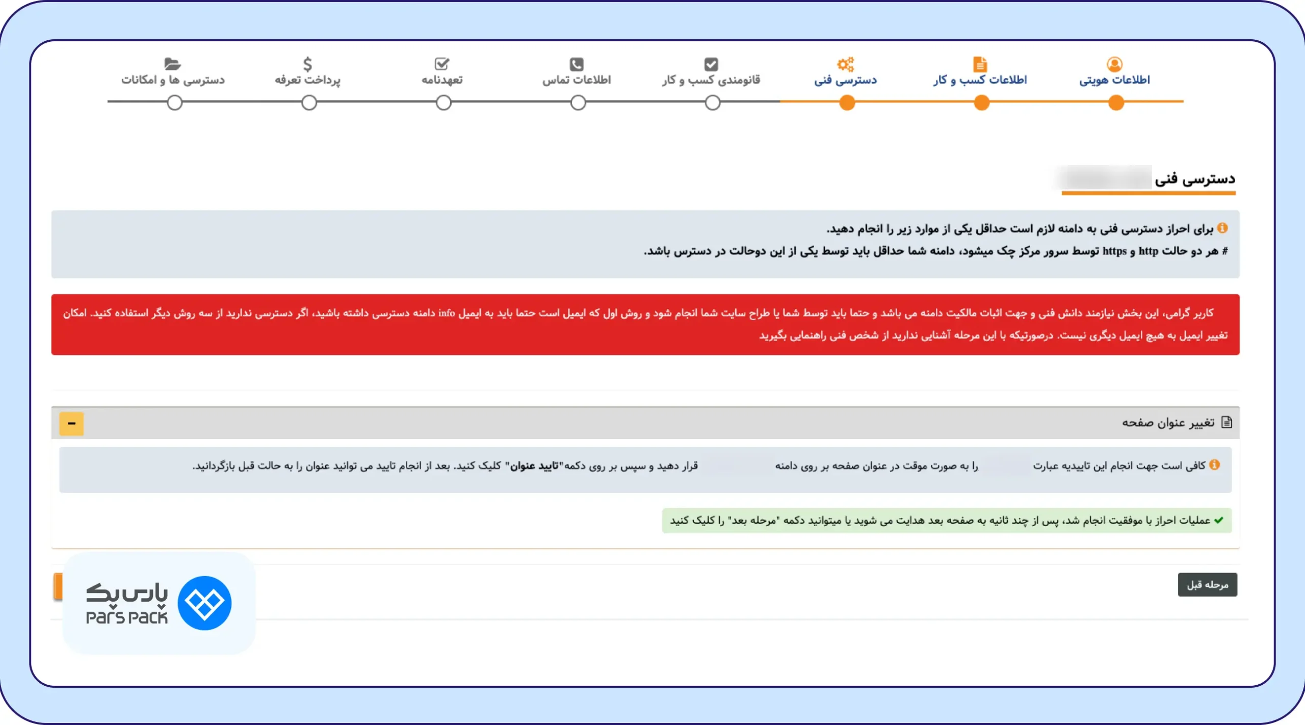Image resolution: width=1305 pixels, height=725 pixels.
Task: Click the اطلاعات تماس empty progress circle
Action: pos(578,103)
